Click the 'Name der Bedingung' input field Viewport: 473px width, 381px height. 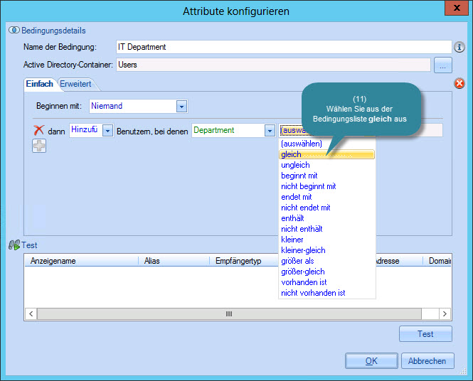pyautogui.click(x=284, y=47)
